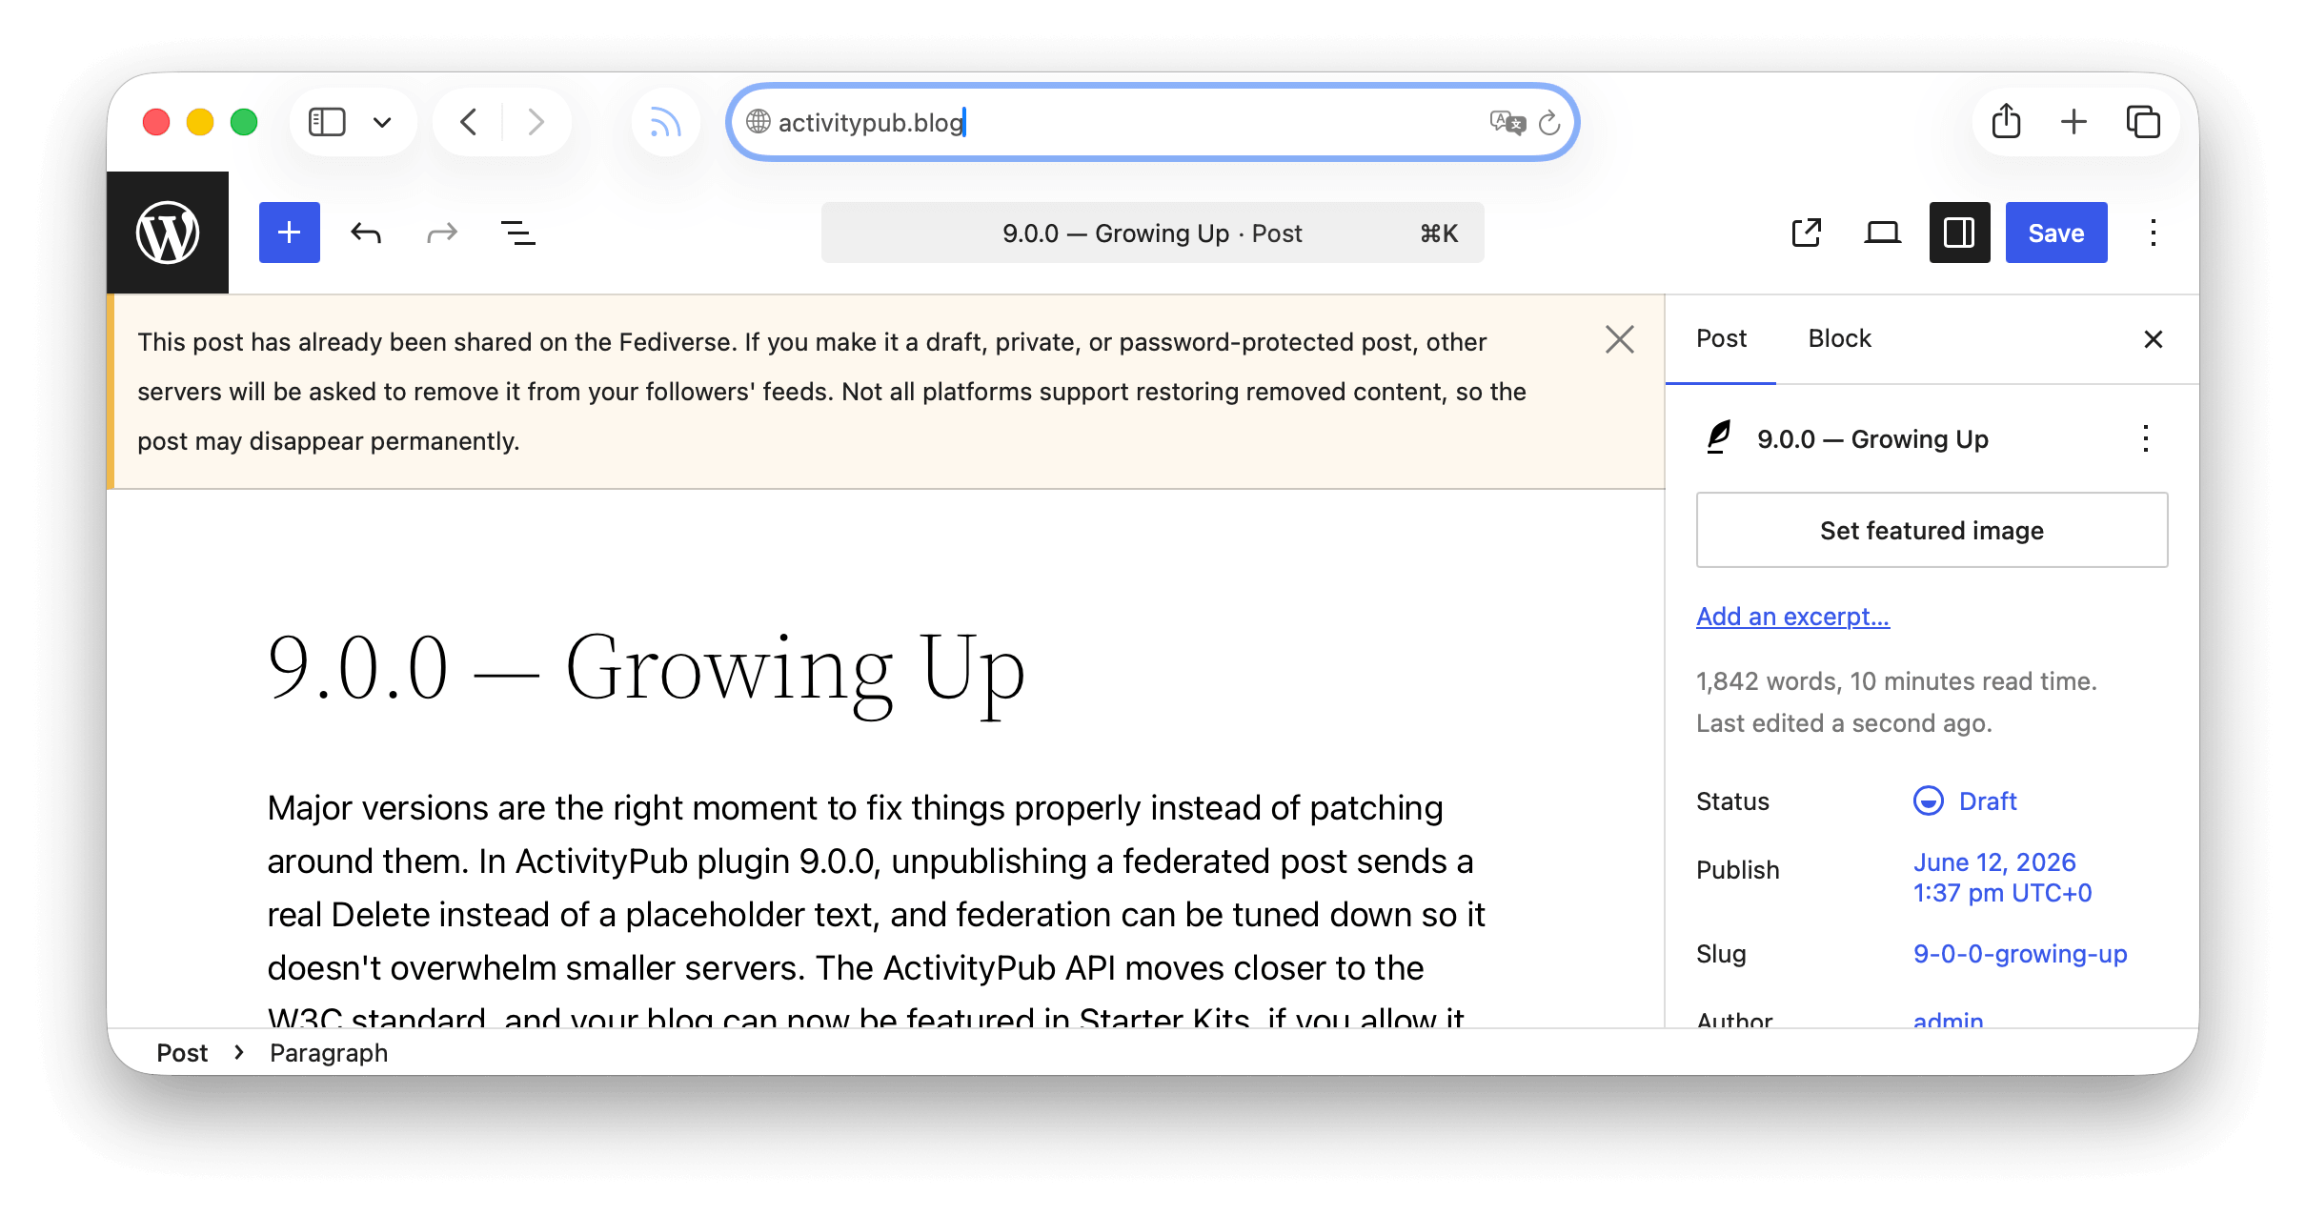2306x1216 pixels.
Task: View post in new tab icon
Action: 1807,233
